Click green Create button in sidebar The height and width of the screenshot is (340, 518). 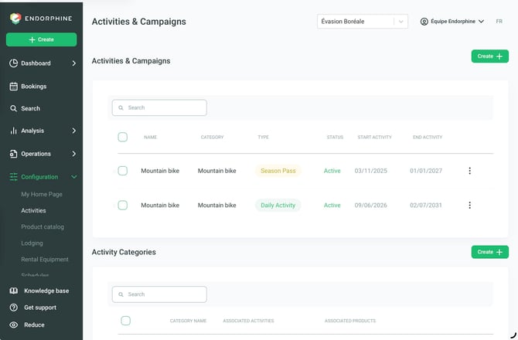(41, 39)
